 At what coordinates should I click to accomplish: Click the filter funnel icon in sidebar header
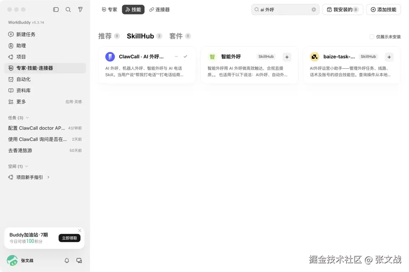pos(80,10)
